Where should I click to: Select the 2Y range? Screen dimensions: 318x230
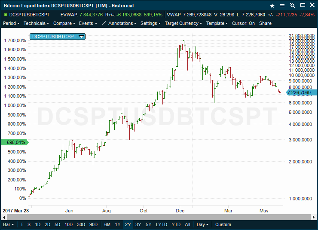point(128,224)
